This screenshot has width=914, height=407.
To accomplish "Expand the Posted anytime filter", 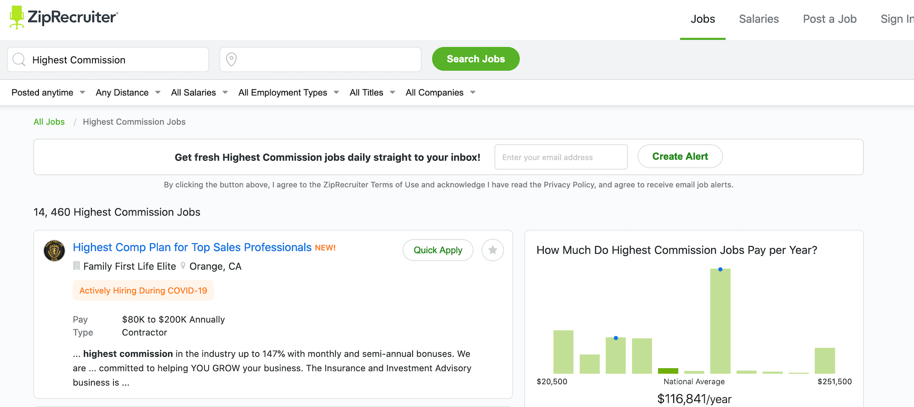I will (x=48, y=93).
